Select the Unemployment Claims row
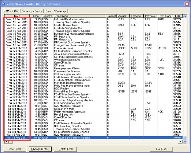Image resolution: width=191 pixels, height=153 pixels. tap(93, 68)
